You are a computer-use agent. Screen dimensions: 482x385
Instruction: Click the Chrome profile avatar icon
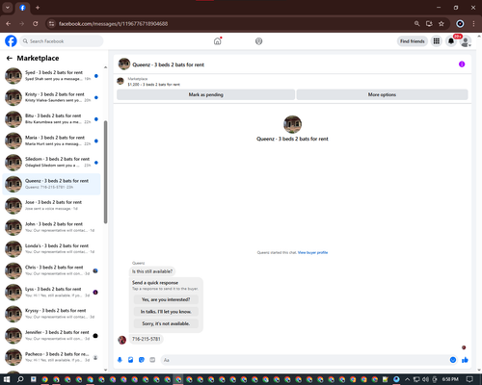pyautogui.click(x=460, y=23)
